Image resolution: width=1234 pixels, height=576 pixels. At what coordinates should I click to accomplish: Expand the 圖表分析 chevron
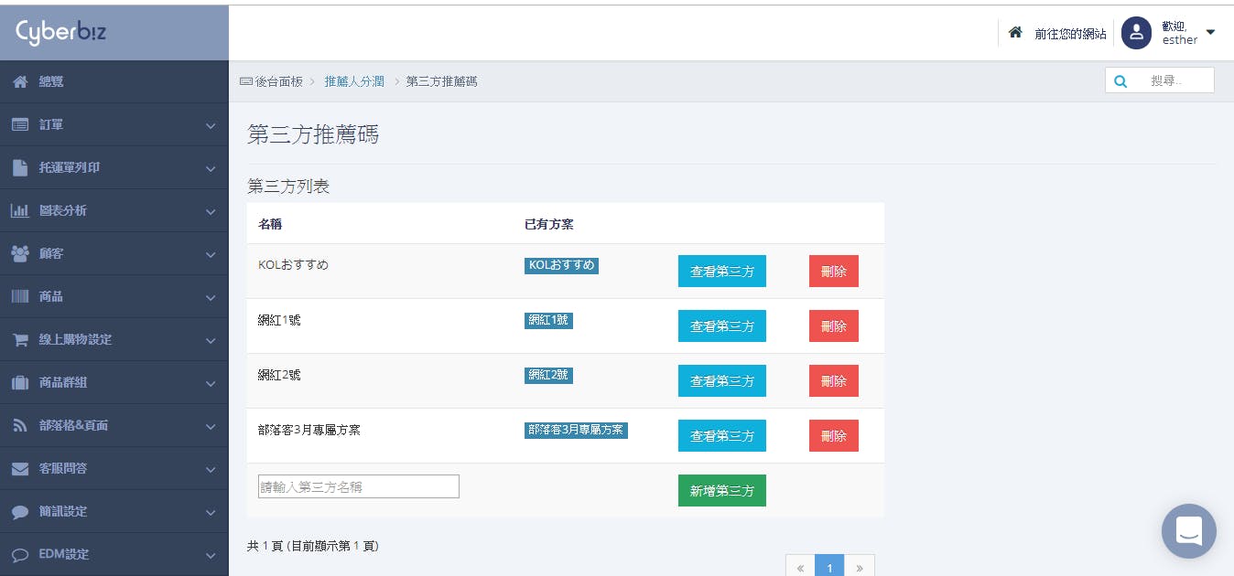point(211,212)
